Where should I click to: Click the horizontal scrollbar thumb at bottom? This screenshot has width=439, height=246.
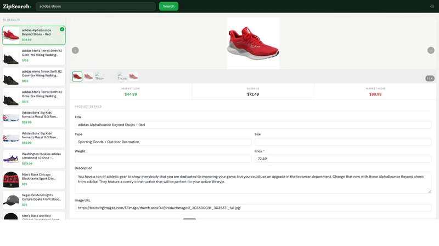[x=189, y=219]
